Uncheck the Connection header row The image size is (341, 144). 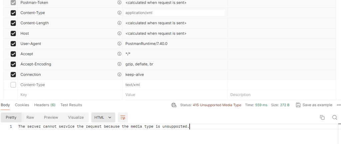point(13,75)
